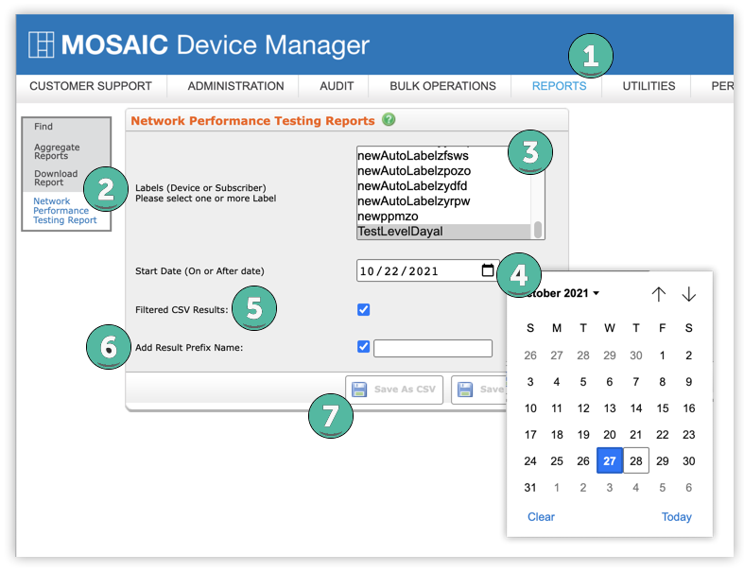Click the Start Date input field
Viewport: 744px width, 572px height.
tap(427, 270)
